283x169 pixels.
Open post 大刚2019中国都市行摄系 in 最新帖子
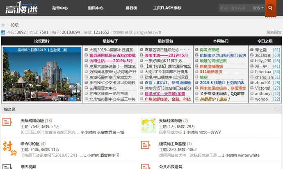point(111,50)
